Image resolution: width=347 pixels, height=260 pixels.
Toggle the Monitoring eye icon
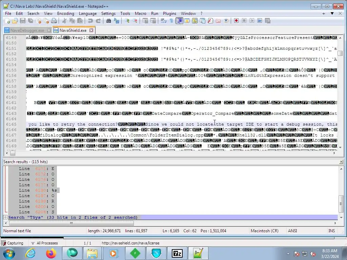(226, 21)
